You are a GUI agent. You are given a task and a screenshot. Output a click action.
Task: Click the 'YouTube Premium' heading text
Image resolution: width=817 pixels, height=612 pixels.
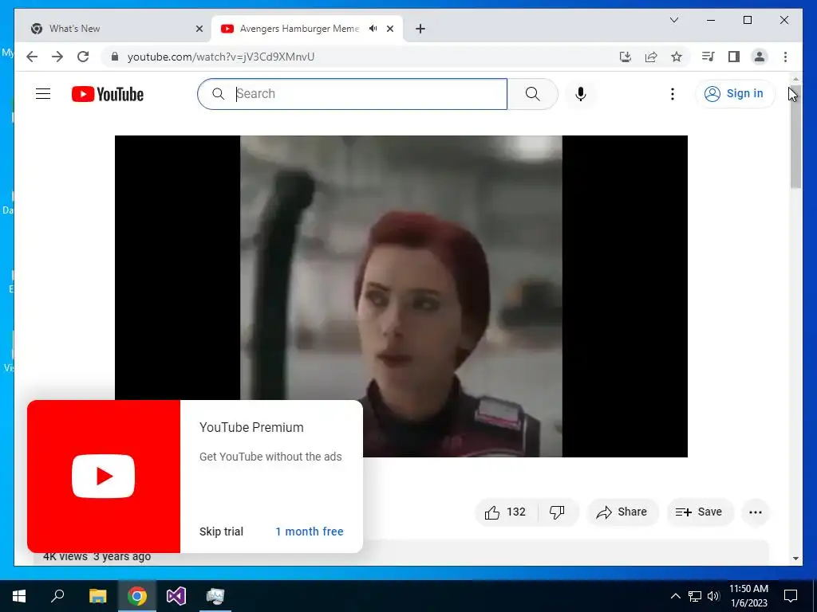[x=251, y=427]
